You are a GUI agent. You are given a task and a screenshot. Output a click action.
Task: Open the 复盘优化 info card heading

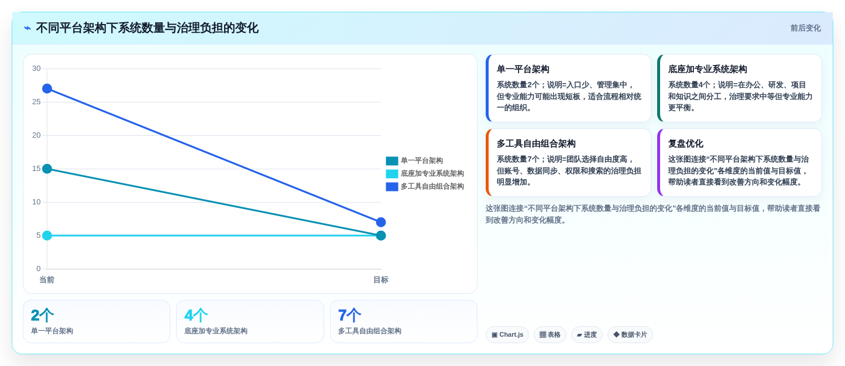coord(686,143)
